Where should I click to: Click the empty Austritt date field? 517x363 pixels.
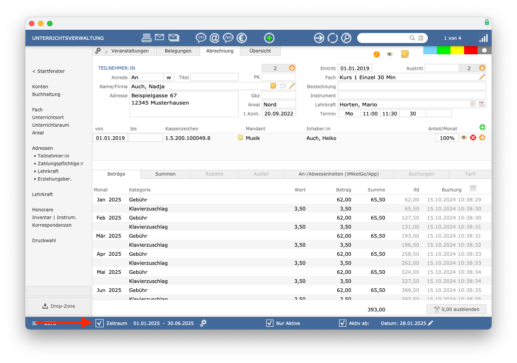click(441, 68)
